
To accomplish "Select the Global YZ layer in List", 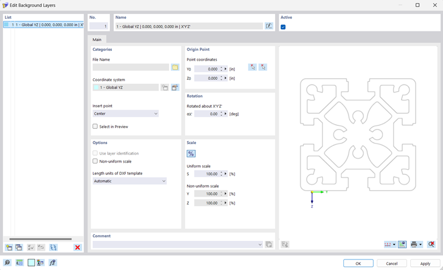I will point(44,25).
